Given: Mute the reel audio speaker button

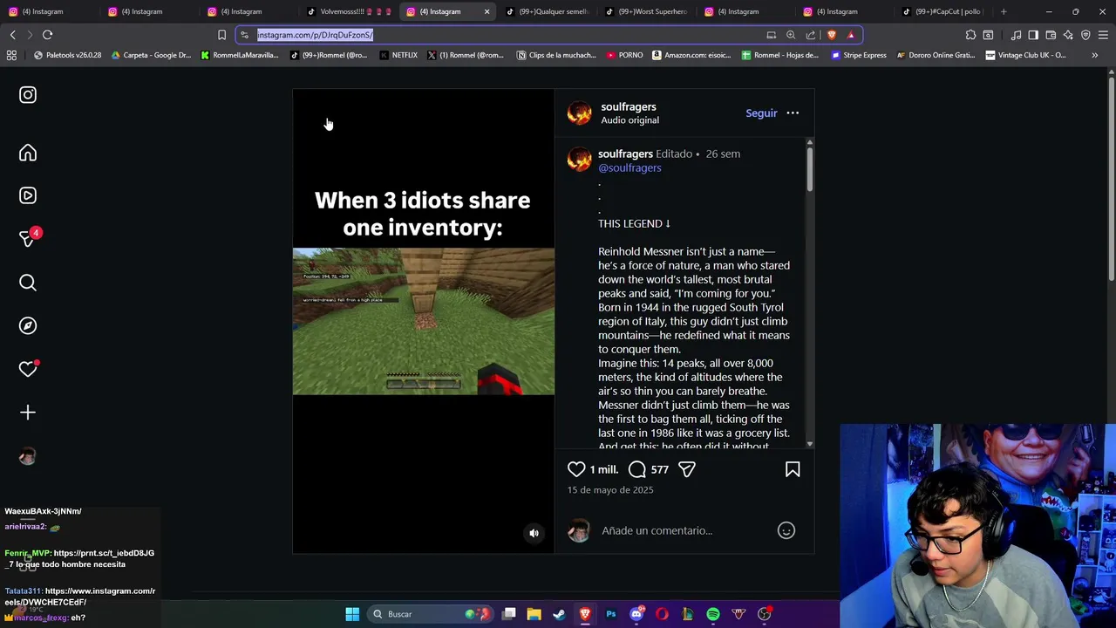Looking at the screenshot, I should (x=534, y=533).
